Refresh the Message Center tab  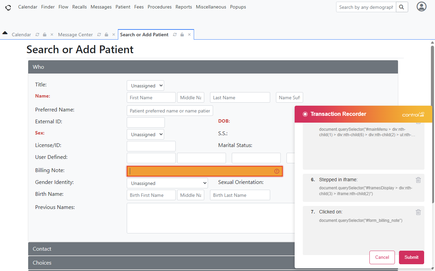tap(99, 34)
